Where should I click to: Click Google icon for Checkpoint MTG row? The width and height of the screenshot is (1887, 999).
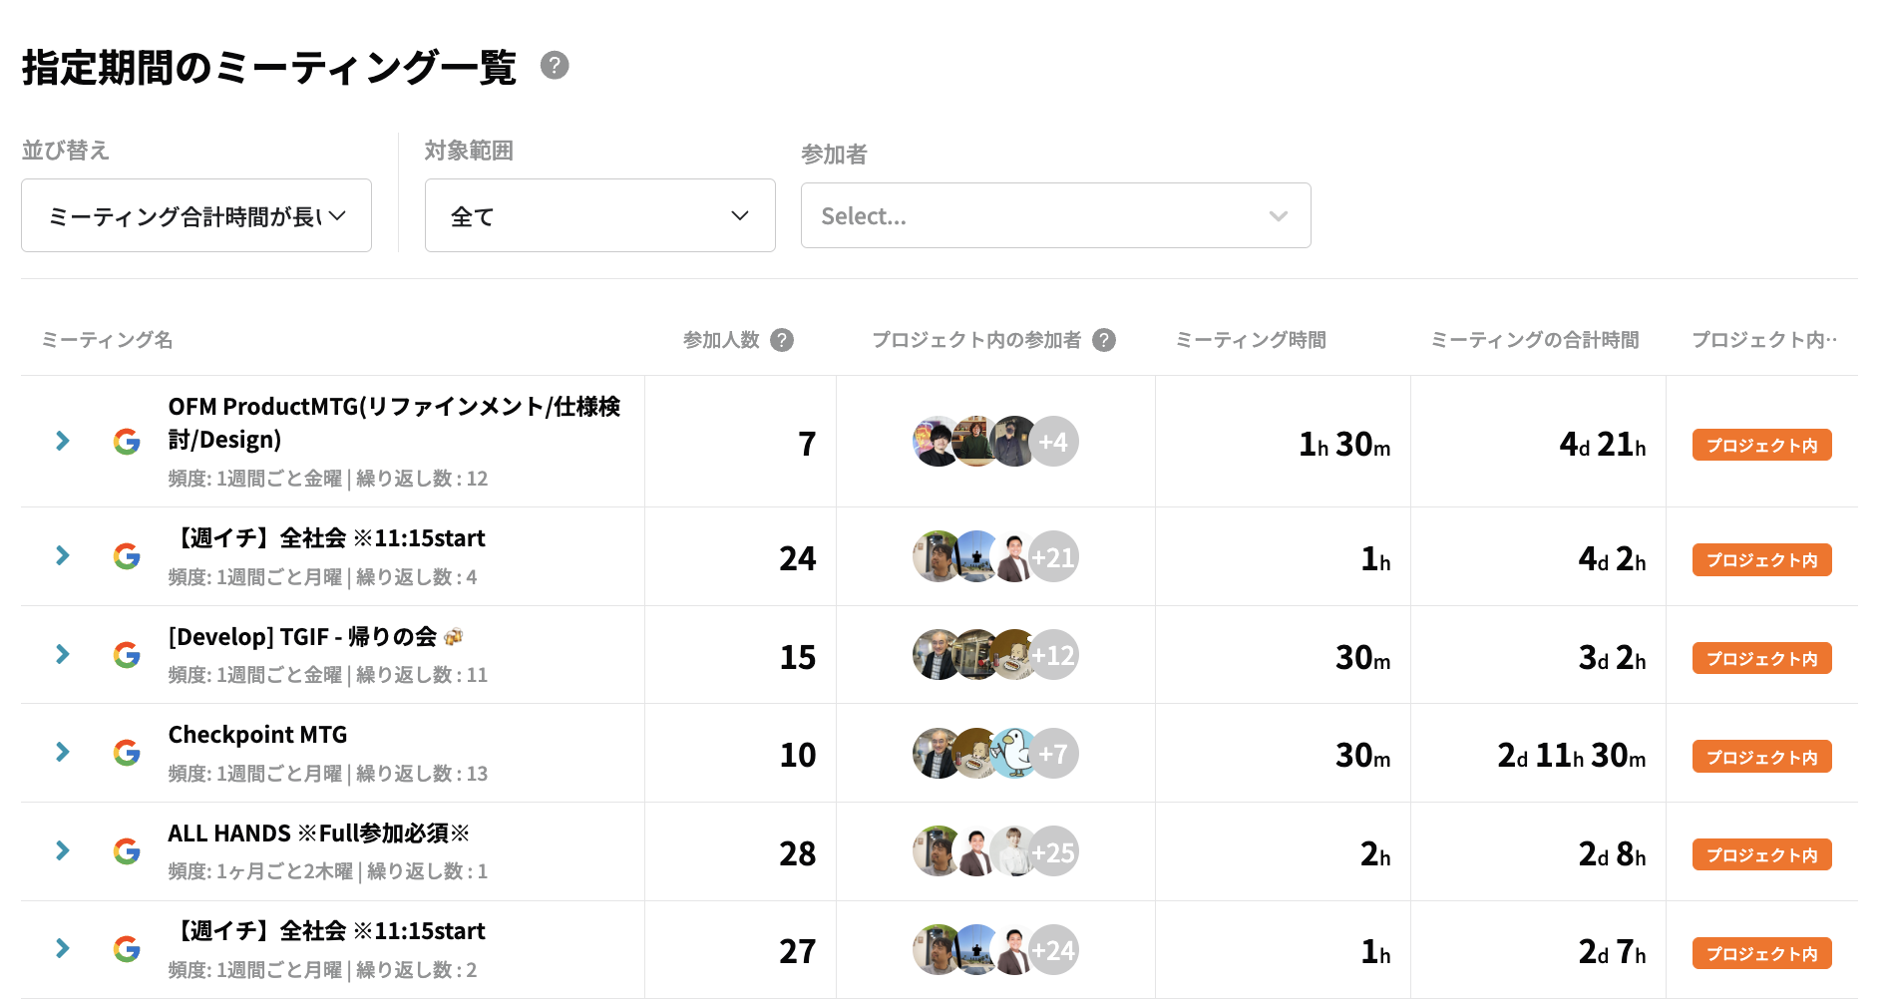click(127, 753)
